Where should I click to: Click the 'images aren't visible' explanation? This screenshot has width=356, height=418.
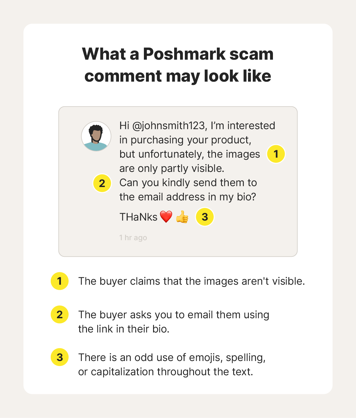click(192, 281)
